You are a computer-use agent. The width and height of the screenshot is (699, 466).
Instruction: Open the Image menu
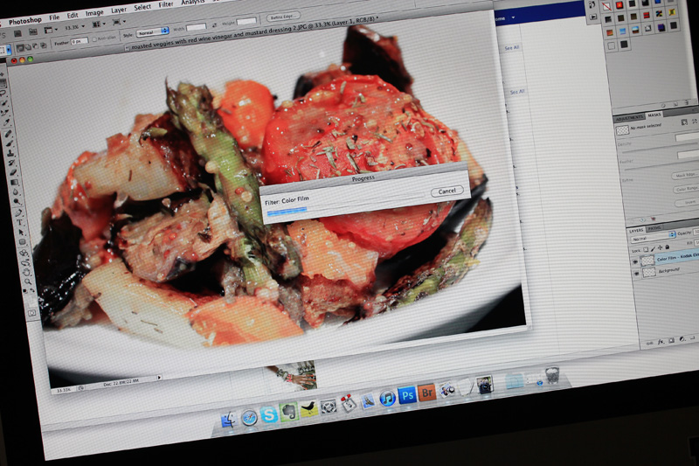[94, 12]
